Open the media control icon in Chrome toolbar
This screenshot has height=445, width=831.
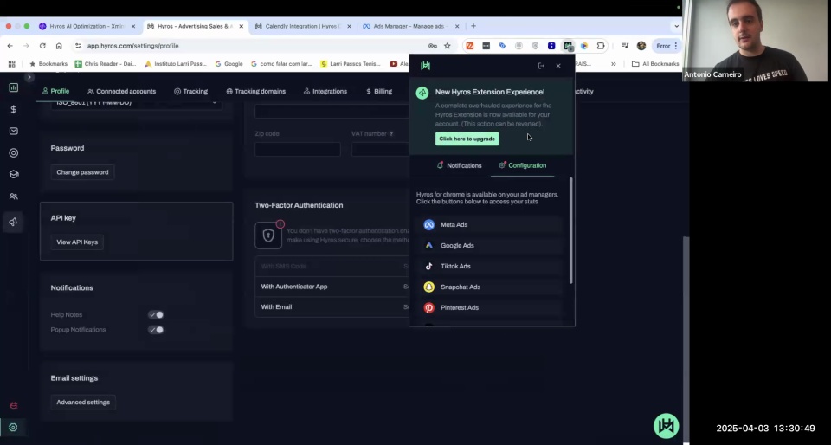[x=625, y=46]
